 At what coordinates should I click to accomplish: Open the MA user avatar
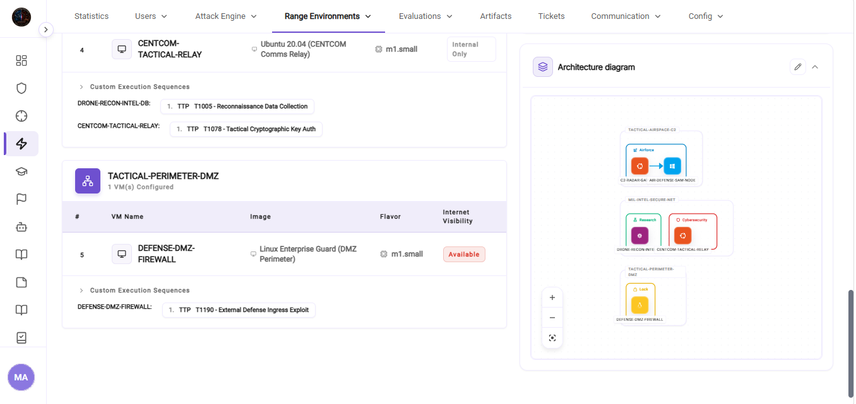click(21, 377)
